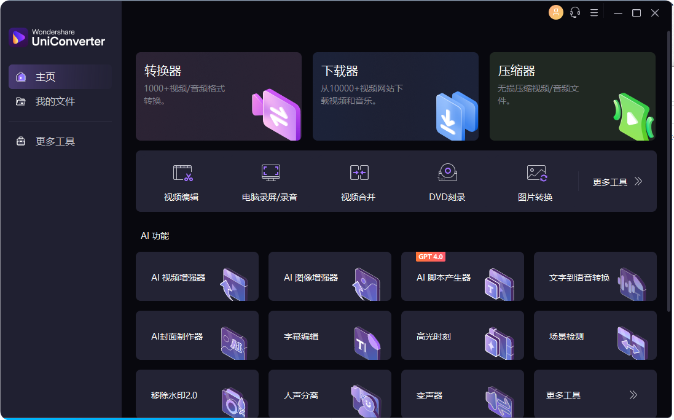
Task: Expand 更多工具 via the chevron arrow
Action: (x=638, y=181)
